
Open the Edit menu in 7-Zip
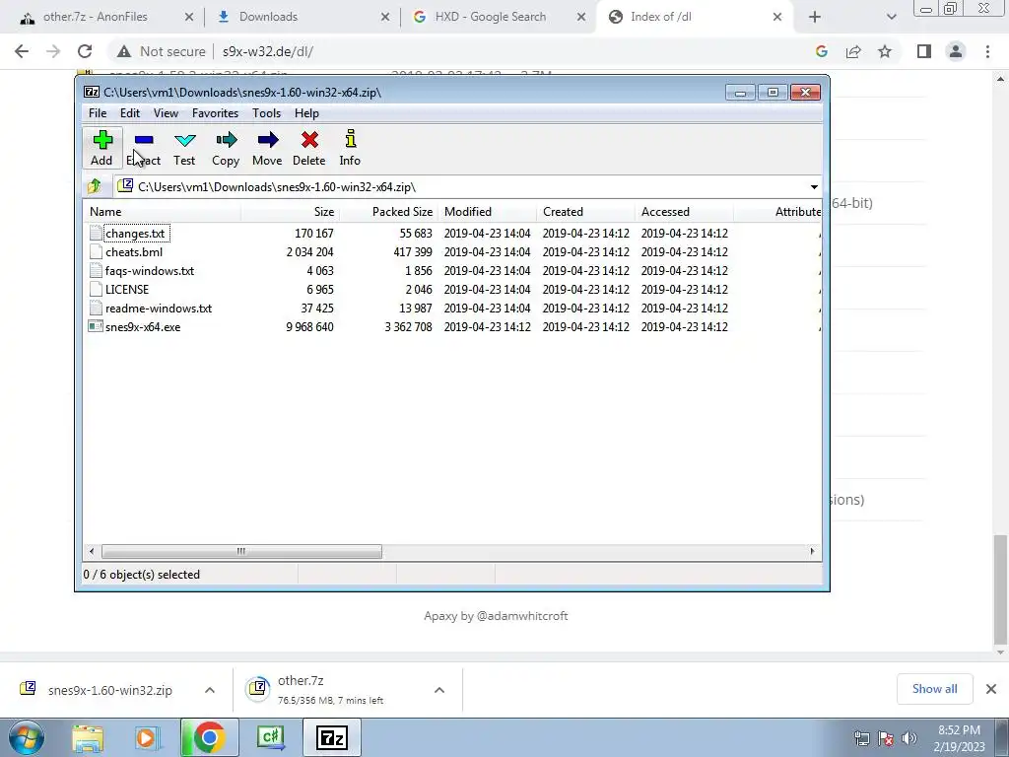130,113
